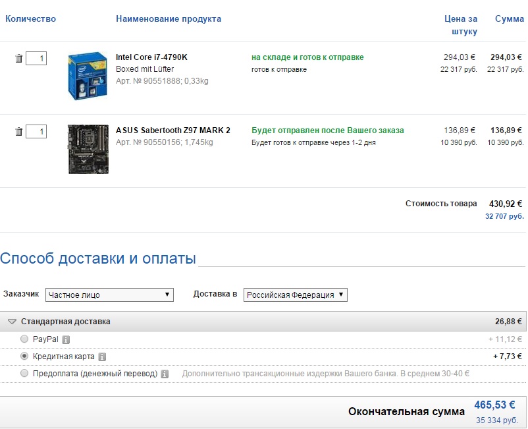
Task: Open the ASUS motherboard product image
Action: coord(88,150)
